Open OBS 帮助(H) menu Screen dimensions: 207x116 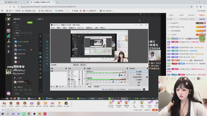click(x=102, y=28)
